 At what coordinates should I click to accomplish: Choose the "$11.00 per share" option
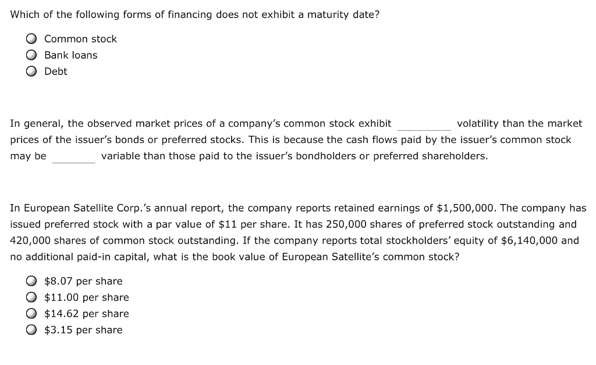(x=31, y=297)
